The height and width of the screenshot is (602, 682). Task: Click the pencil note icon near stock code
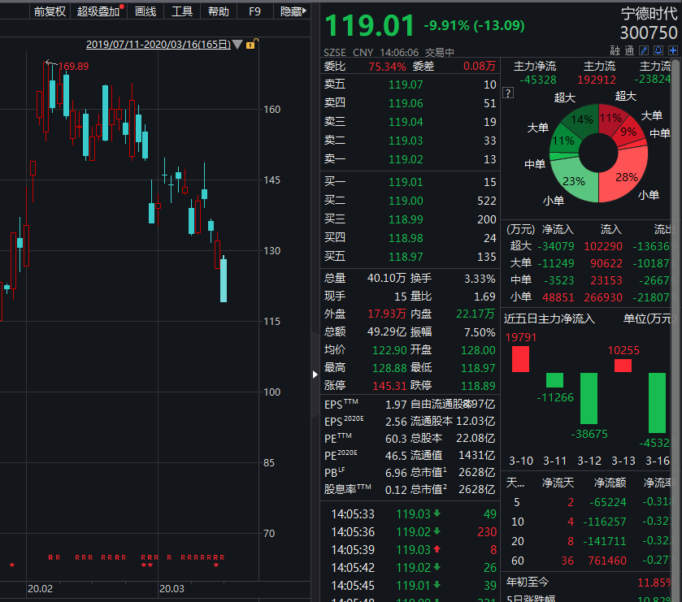[x=644, y=50]
